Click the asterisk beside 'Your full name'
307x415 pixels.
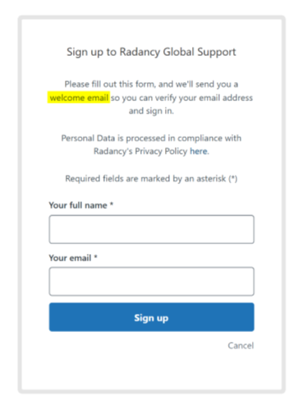(x=112, y=205)
